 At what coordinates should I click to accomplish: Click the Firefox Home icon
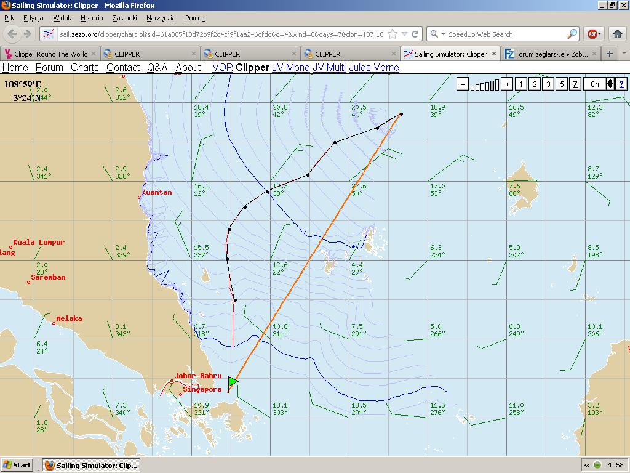618,34
